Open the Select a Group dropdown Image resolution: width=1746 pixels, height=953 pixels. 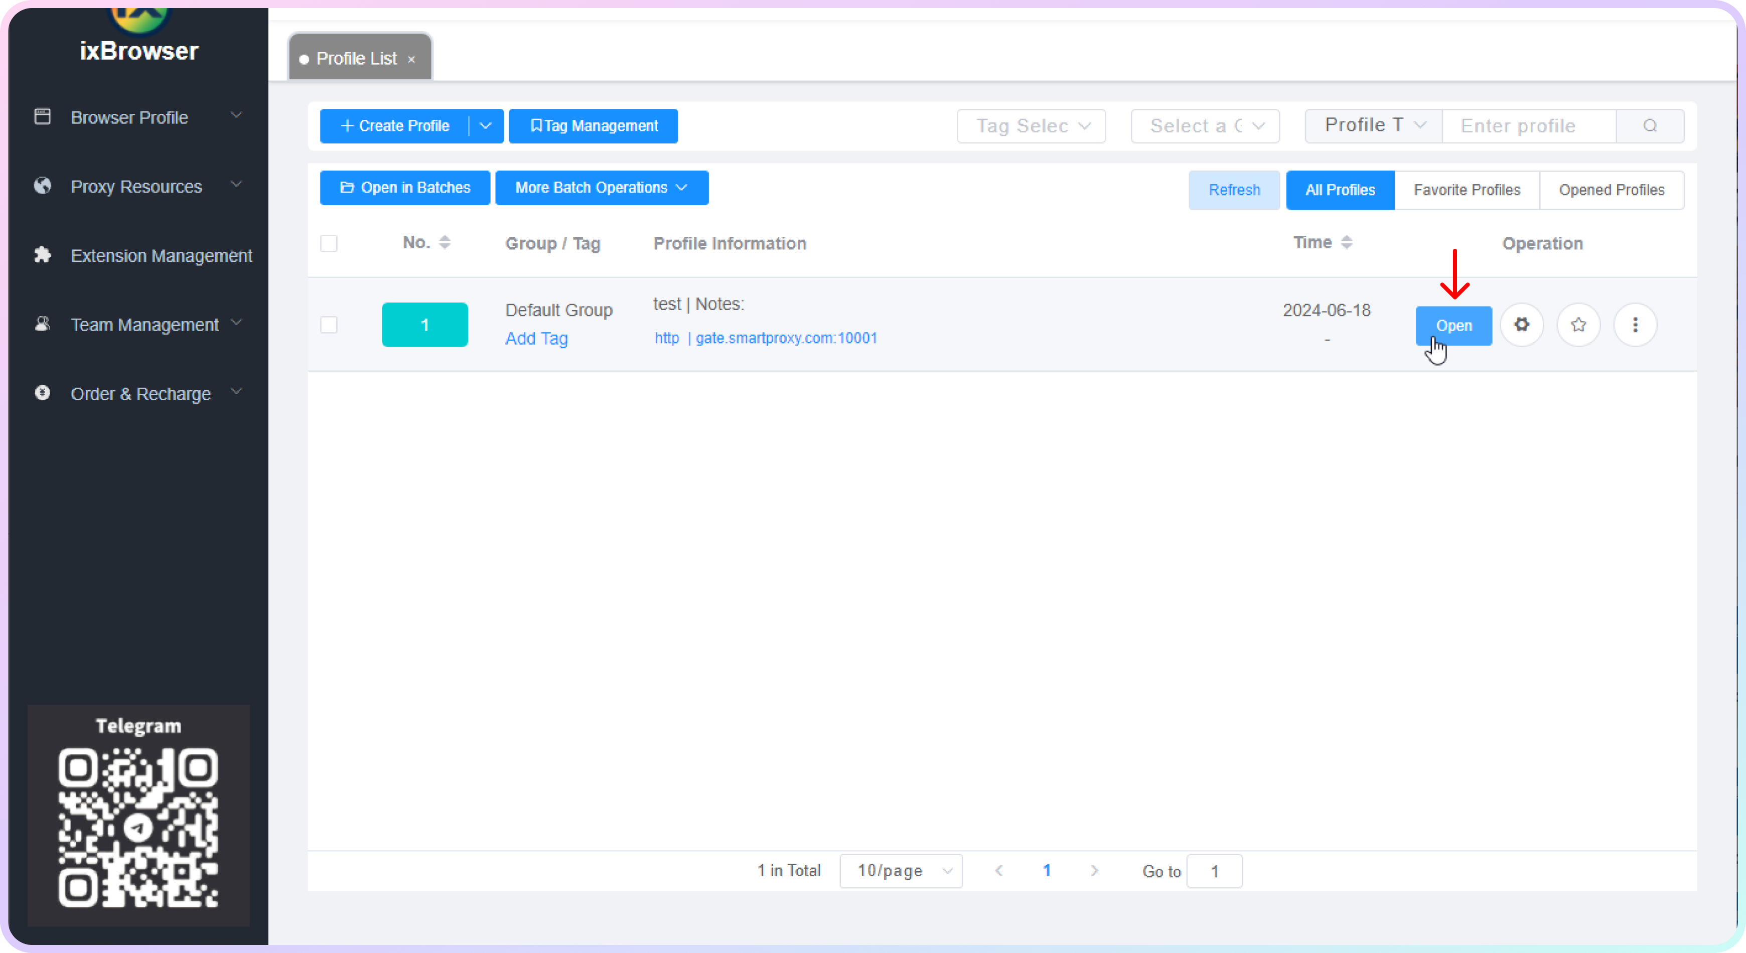tap(1202, 125)
